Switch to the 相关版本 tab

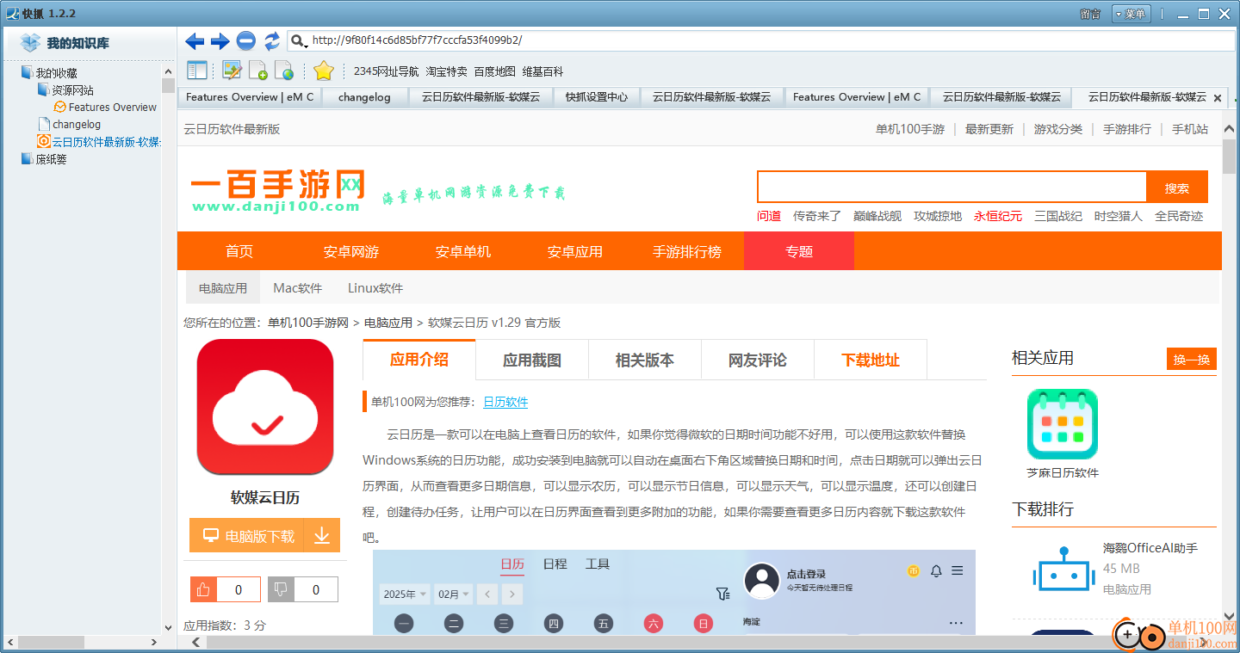[645, 360]
